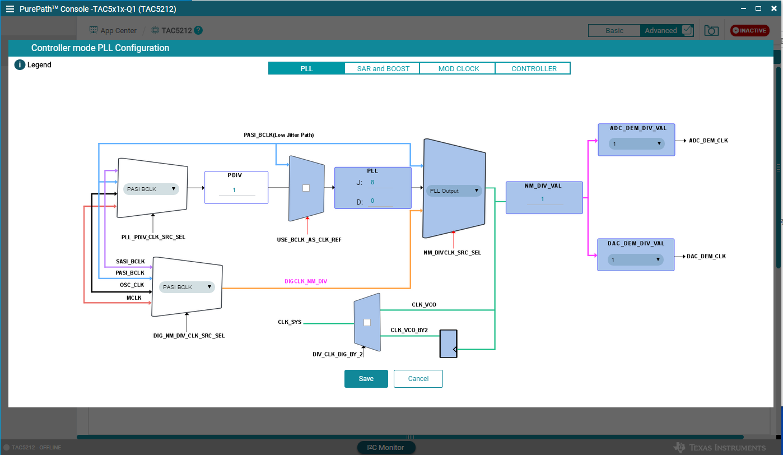
Task: Select the PLL tab
Action: pyautogui.click(x=306, y=68)
